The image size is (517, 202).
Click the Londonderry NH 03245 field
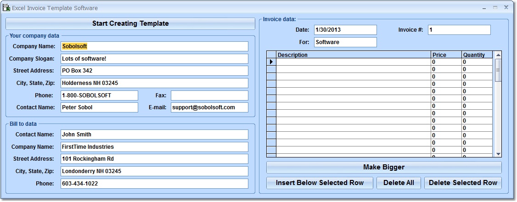[154, 171]
